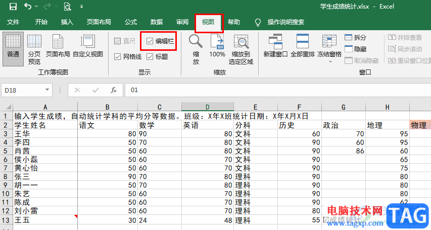Open the 文件 menu tab
The width and height of the screenshot is (431, 230).
(13, 22)
